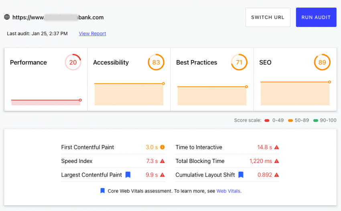The image size is (341, 211).
Task: Select the Accessibility history chart area
Action: [x=129, y=94]
